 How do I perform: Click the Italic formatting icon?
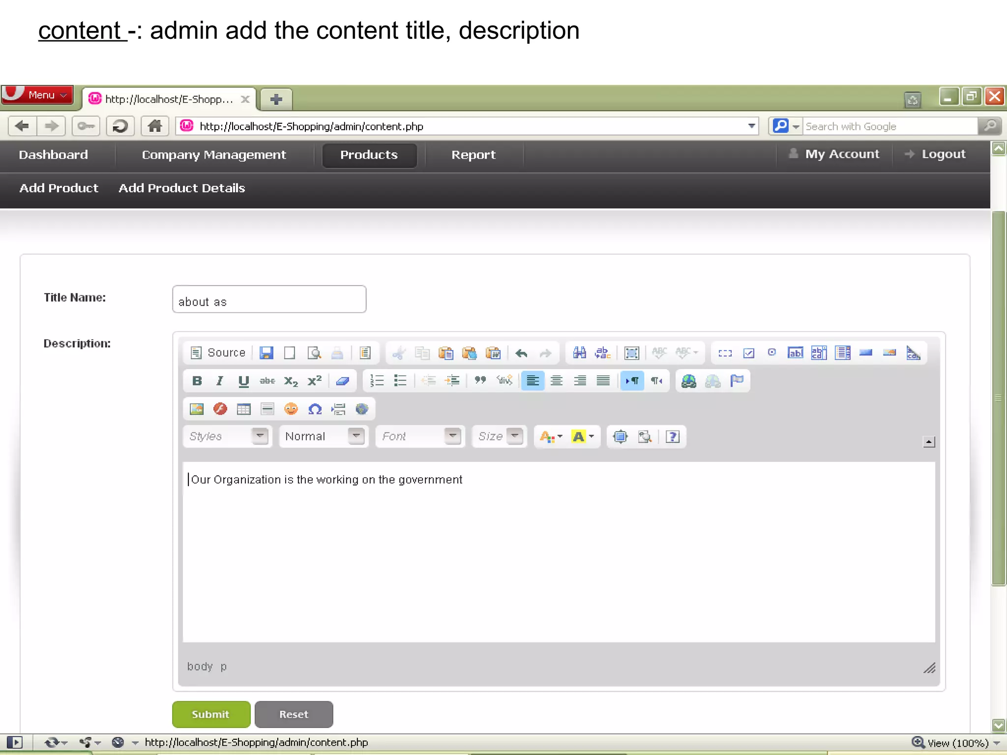tap(220, 381)
